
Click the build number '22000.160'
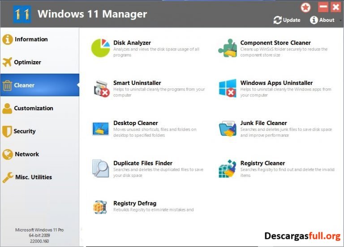pyautogui.click(x=39, y=241)
